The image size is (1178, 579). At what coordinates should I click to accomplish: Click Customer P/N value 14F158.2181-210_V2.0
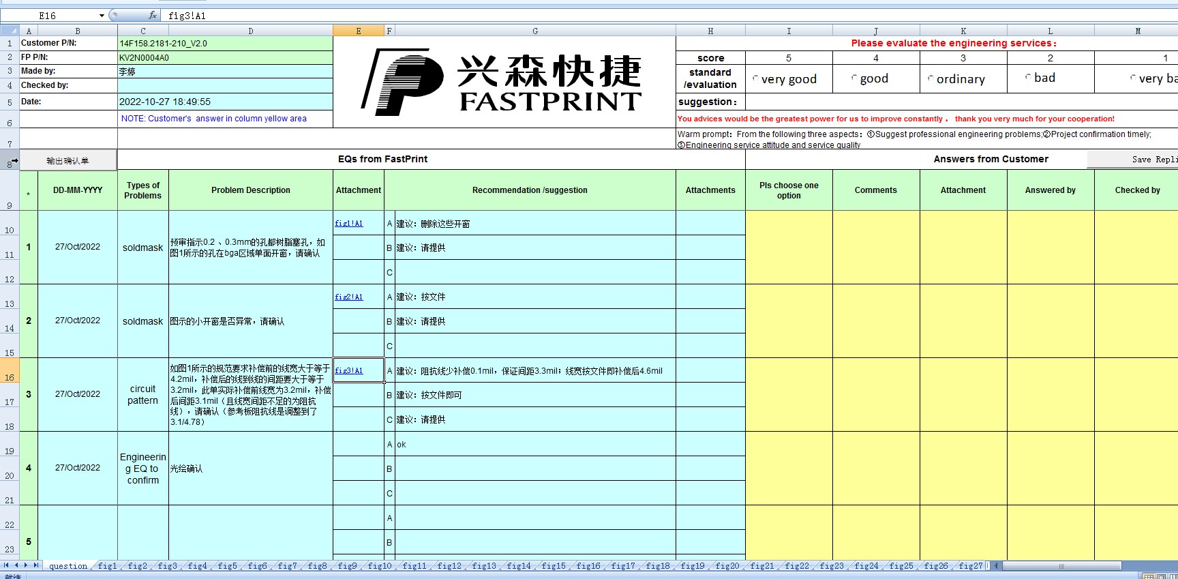(225, 43)
